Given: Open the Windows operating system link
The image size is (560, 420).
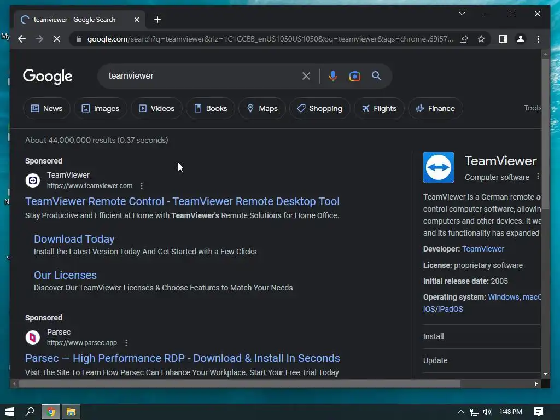Looking at the screenshot, I should click(x=503, y=297).
